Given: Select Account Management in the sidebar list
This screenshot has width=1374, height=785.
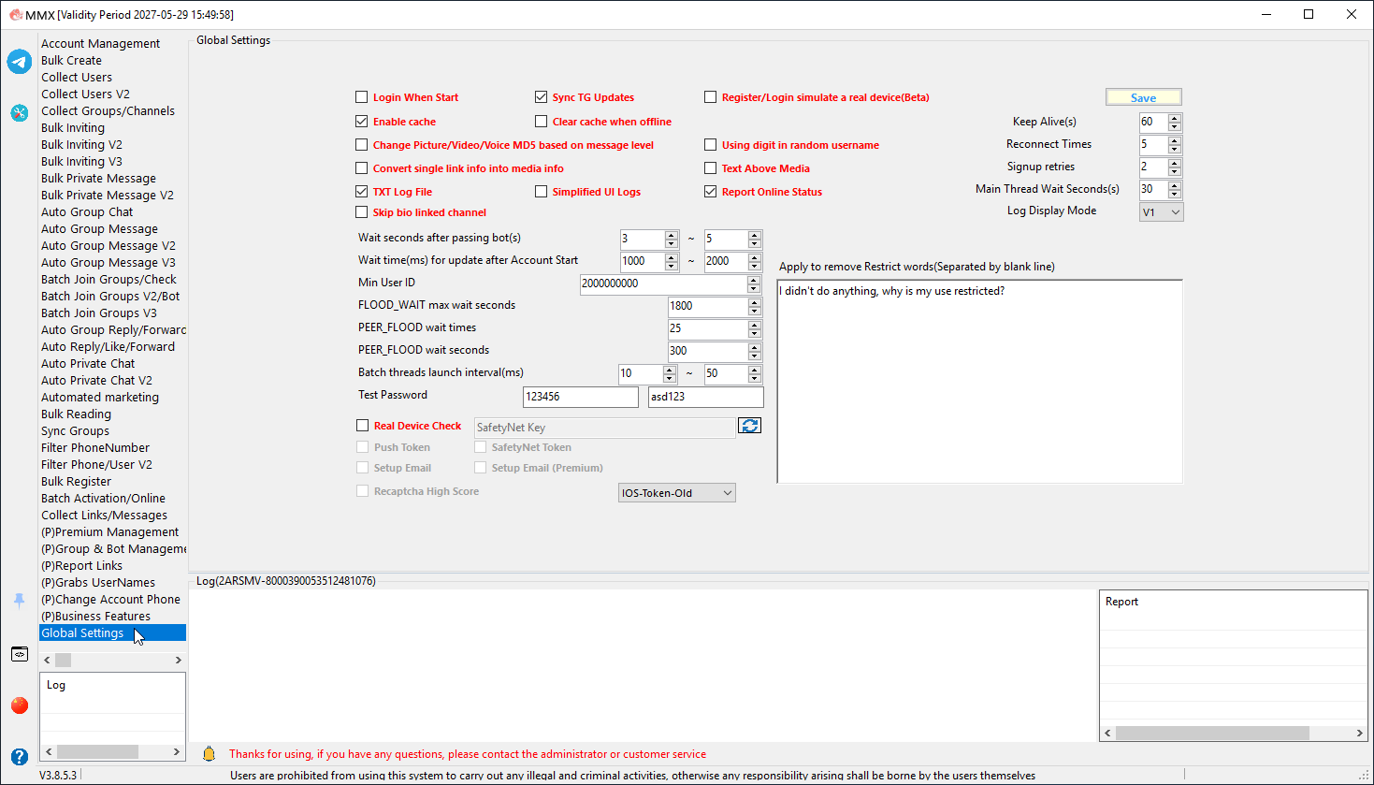Looking at the screenshot, I should [x=101, y=44].
